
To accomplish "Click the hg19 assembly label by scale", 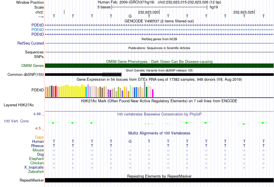I will (213, 7).
